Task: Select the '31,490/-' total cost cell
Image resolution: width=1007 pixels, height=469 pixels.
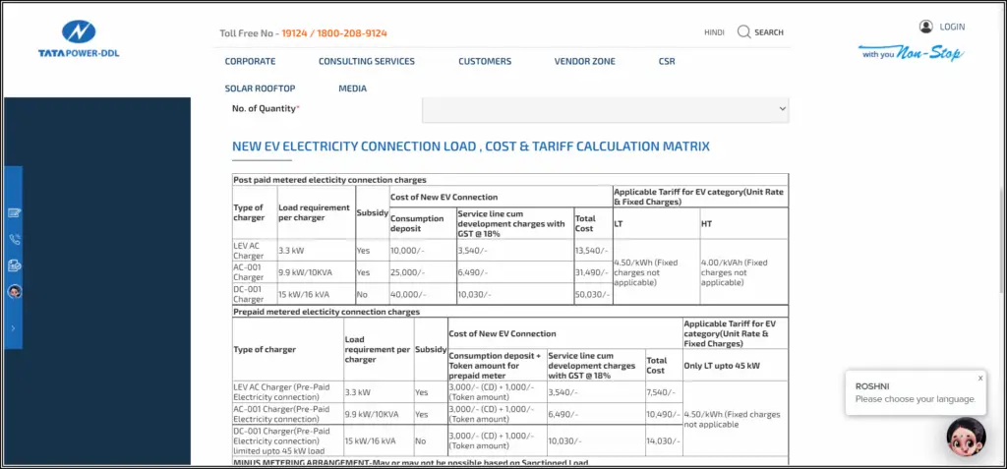Action: (593, 272)
